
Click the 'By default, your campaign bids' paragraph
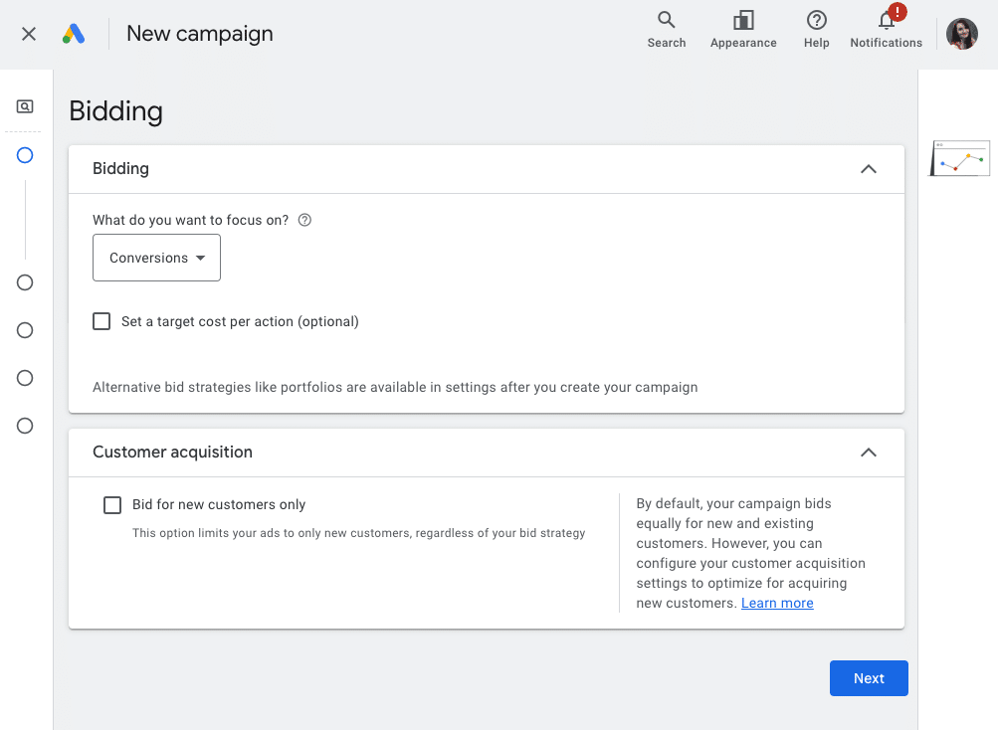coord(751,553)
